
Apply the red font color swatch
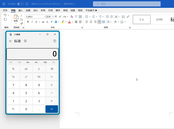coord(69,22)
